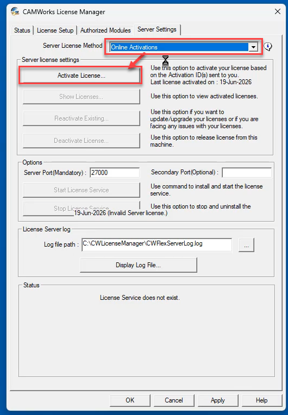The height and width of the screenshot is (415, 288).
Task: Focus the Secondary Port (Optional) field
Action: [247, 173]
